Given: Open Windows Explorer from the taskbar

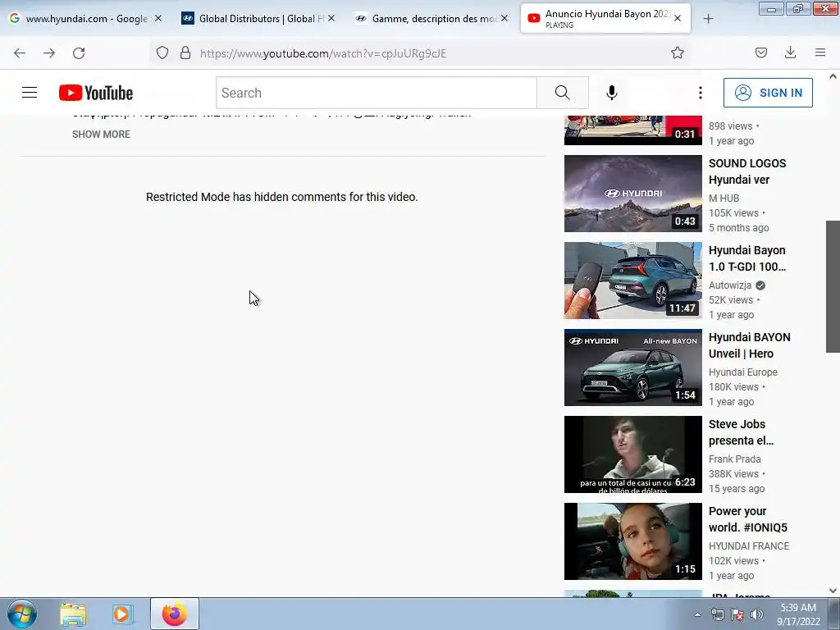Looking at the screenshot, I should pyautogui.click(x=73, y=614).
